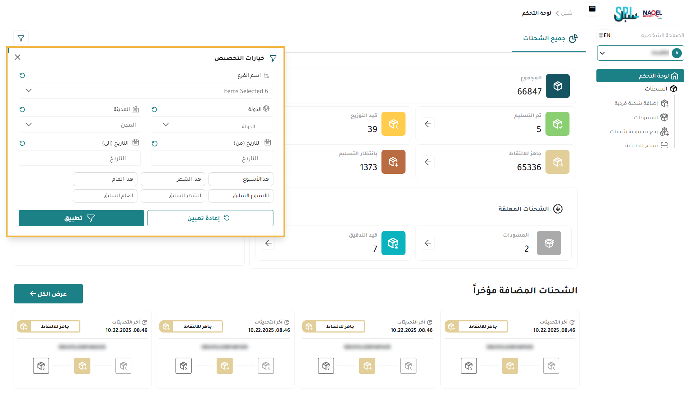Viewport: 689px width, 395px height.
Task: Open the 6 Items Selected branch dropdown
Action: [x=146, y=91]
